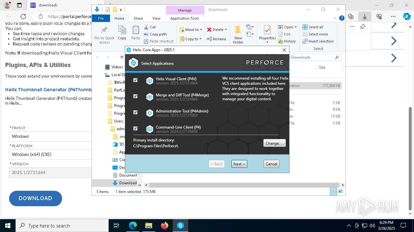
Task: Open the FAMILY dropdown showing Windows
Action: [50, 136]
